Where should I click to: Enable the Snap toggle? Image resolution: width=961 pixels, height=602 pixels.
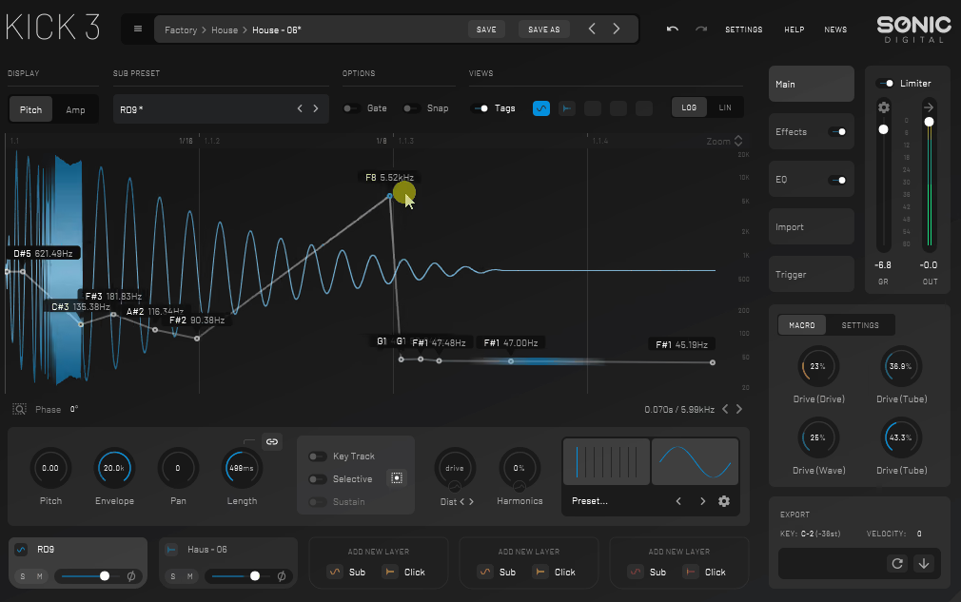[x=411, y=108]
